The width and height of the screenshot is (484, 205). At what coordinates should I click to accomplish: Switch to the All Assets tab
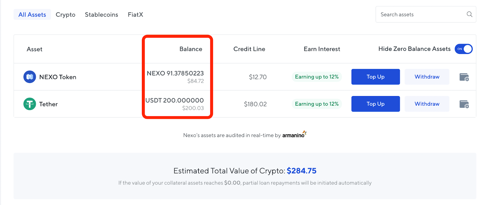click(32, 14)
